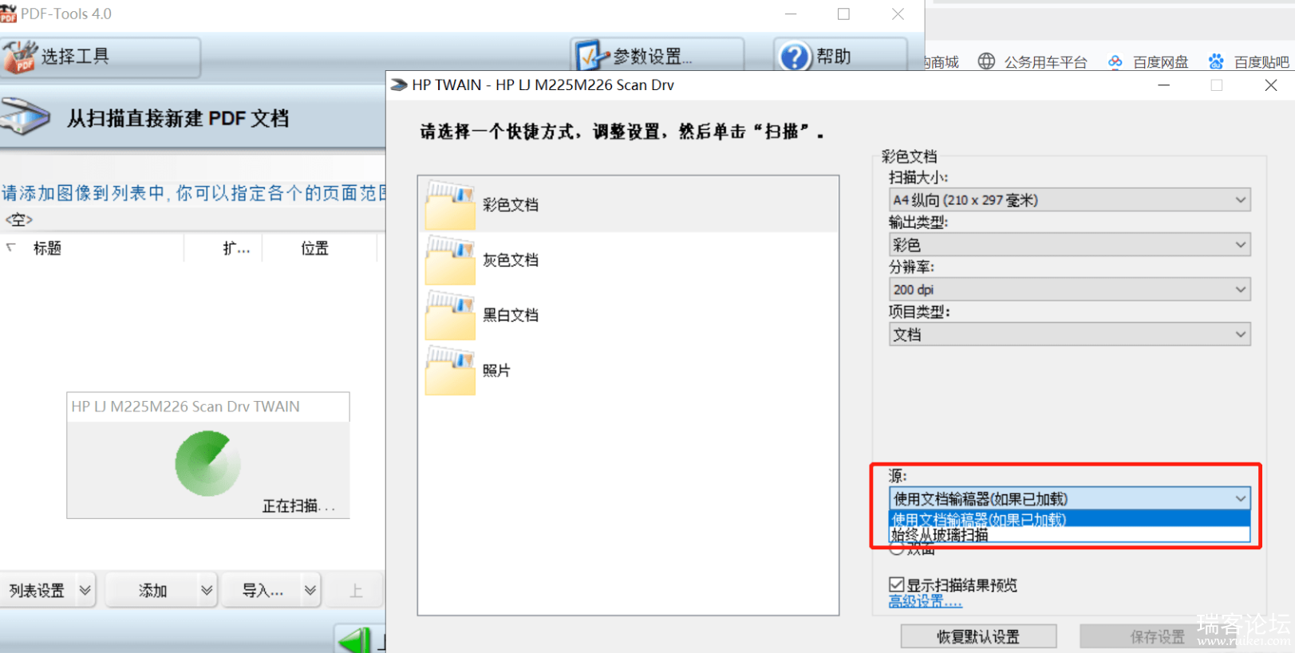Close the PDF-Tools 4.0 window
This screenshot has height=653, width=1295.
click(898, 14)
